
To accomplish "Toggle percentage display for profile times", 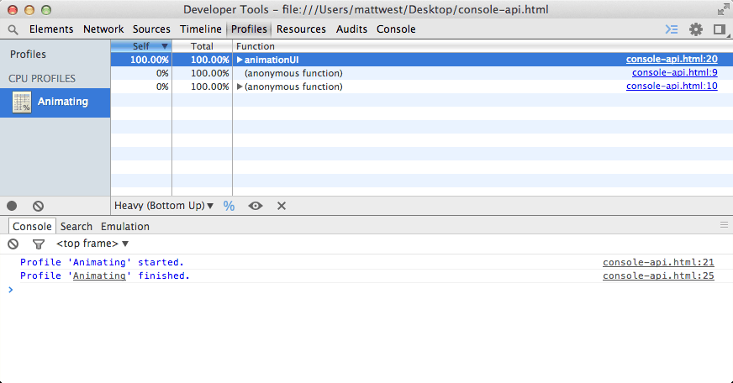I will tap(229, 206).
